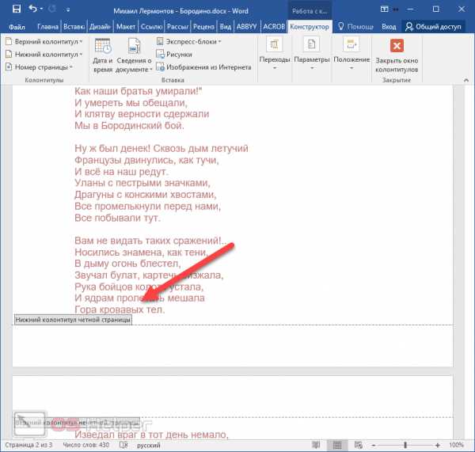475x452 pixels.
Task: Open the Рецензирование ribbon tab
Action: coord(203,27)
